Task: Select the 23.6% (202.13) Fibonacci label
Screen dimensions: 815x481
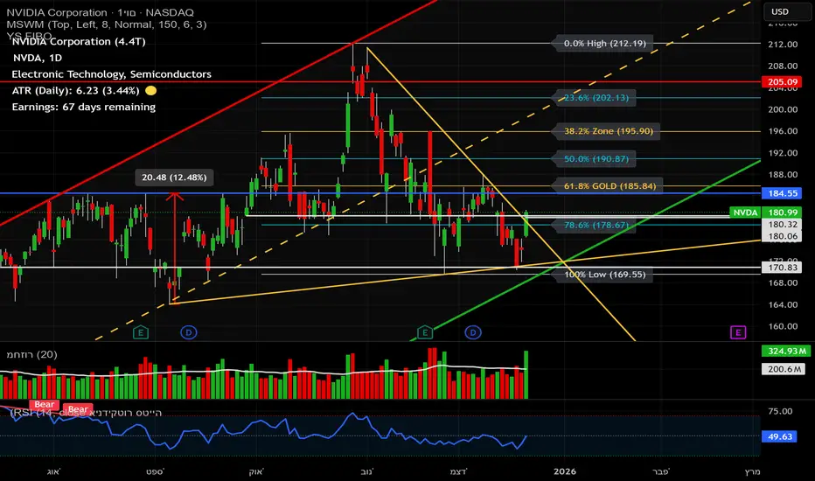Action: click(x=596, y=97)
